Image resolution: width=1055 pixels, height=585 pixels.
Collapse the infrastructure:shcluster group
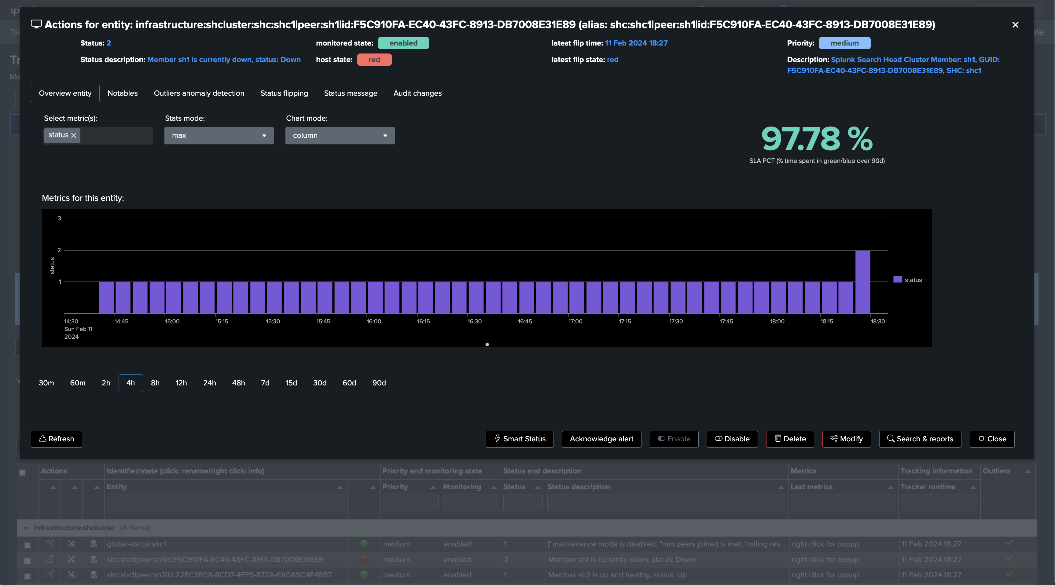coord(25,528)
